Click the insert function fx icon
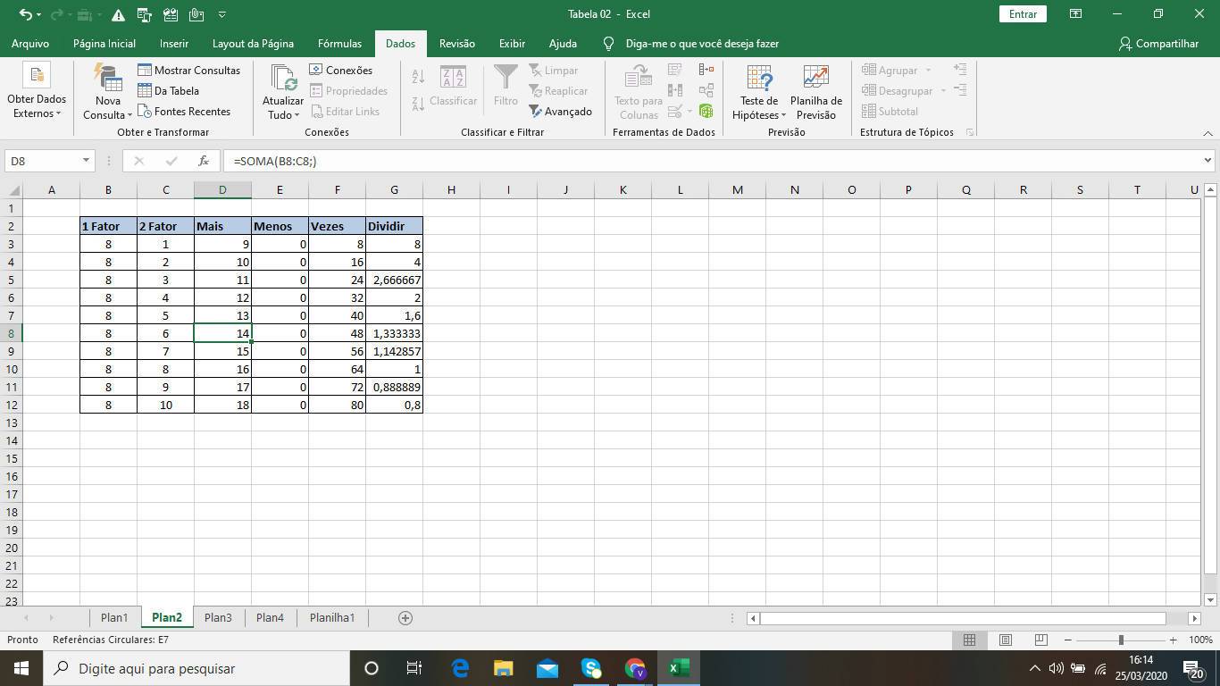Screen dimensions: 1220x686 204,161
